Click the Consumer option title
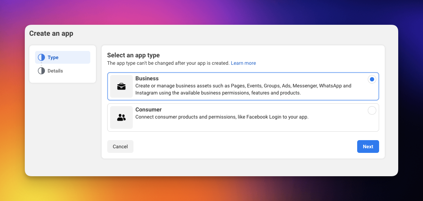423x201 pixels. (x=148, y=110)
